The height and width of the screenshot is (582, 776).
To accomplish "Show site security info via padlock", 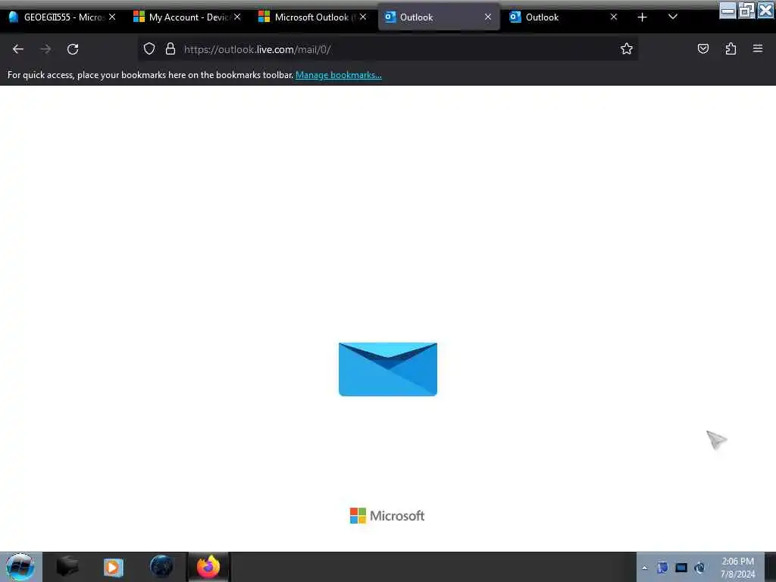I will pyautogui.click(x=171, y=48).
